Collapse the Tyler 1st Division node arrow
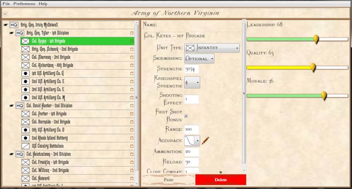Image resolution: width=352 pixels, height=189 pixels. [x=11, y=33]
